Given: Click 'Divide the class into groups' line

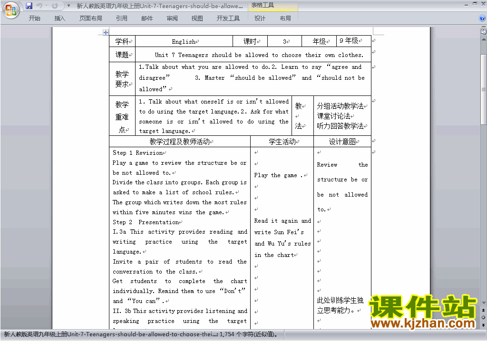Looking at the screenshot, I should (x=179, y=182).
